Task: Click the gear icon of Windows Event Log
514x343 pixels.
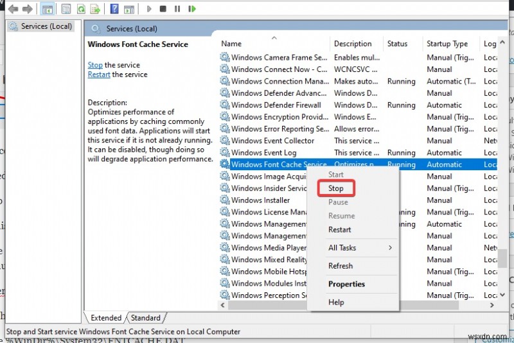Action: (x=224, y=152)
